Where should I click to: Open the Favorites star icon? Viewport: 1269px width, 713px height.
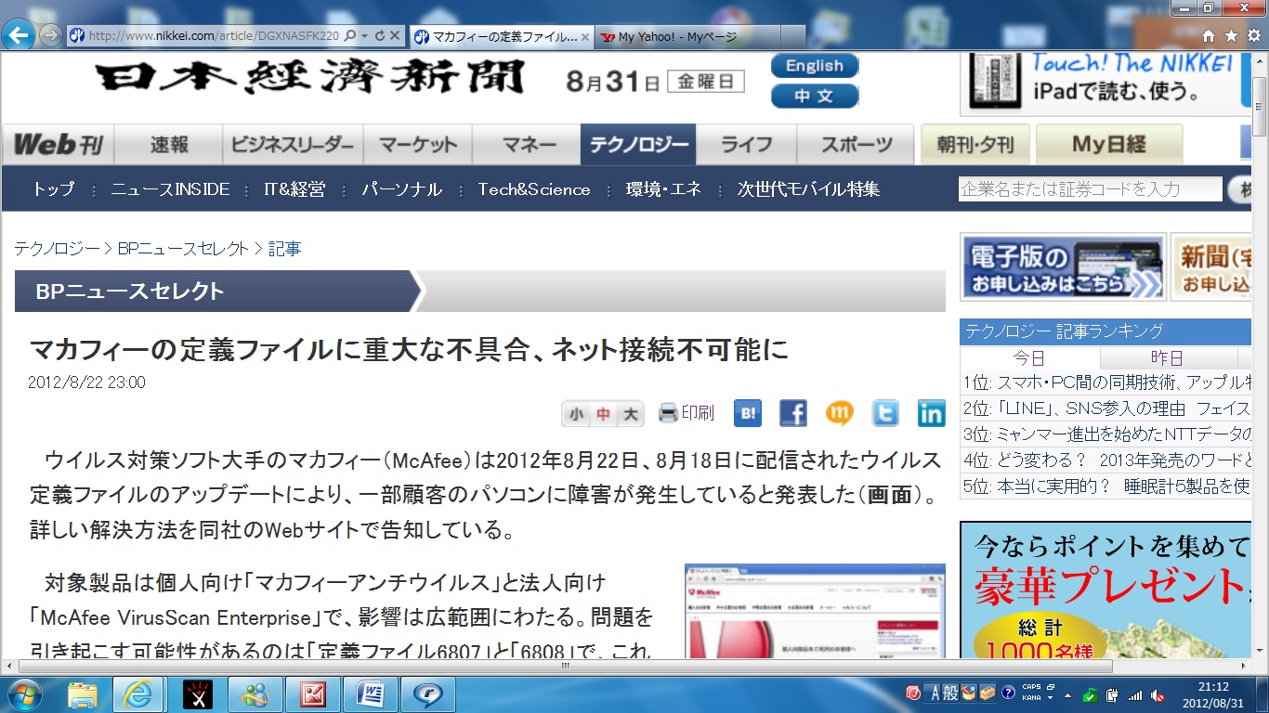1231,36
